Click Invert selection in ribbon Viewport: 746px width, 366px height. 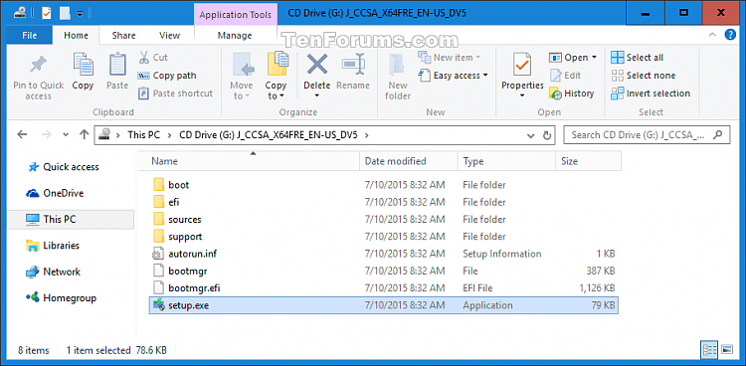651,93
